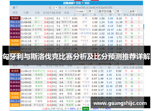153x111 pixels.
Task: Click the green 30% win-rate badge
Action: click(86, 109)
